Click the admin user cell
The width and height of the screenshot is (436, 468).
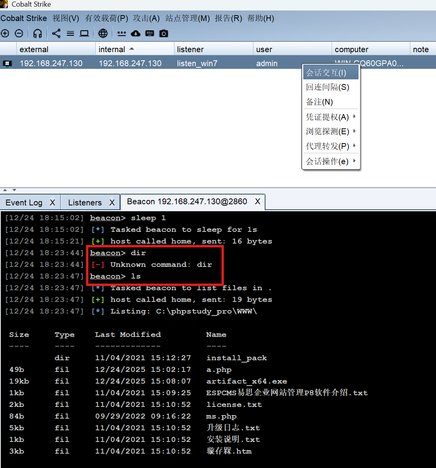coord(267,63)
